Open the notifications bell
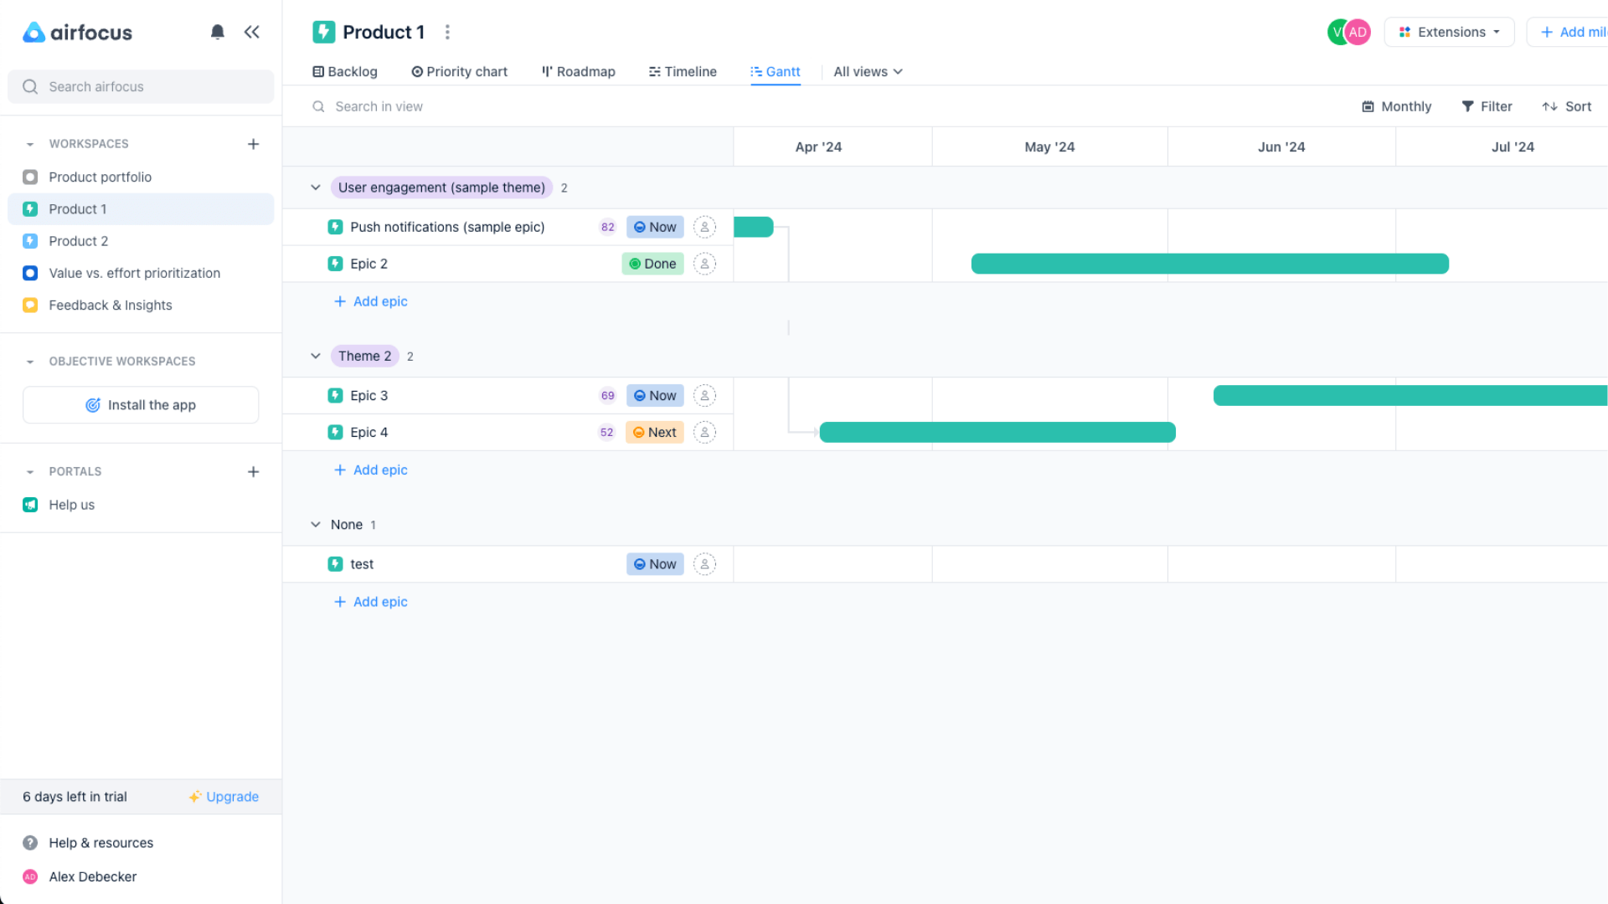 [217, 32]
